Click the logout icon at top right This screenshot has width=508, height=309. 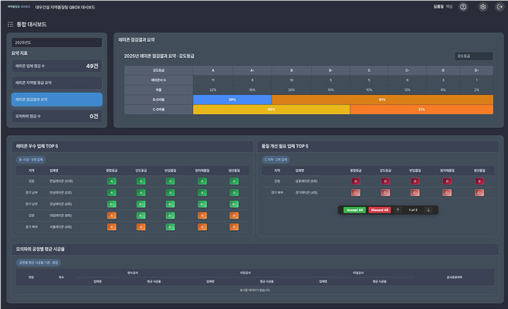pyautogui.click(x=500, y=7)
